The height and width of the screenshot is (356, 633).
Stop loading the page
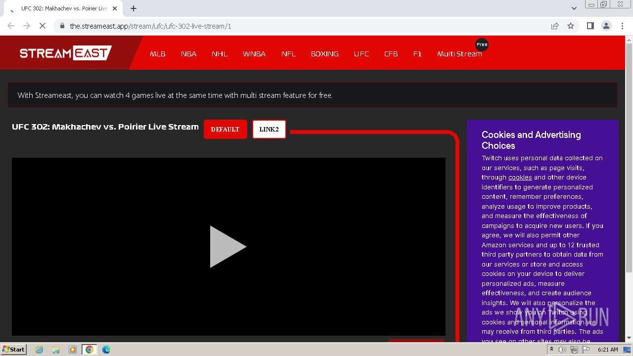pyautogui.click(x=43, y=26)
